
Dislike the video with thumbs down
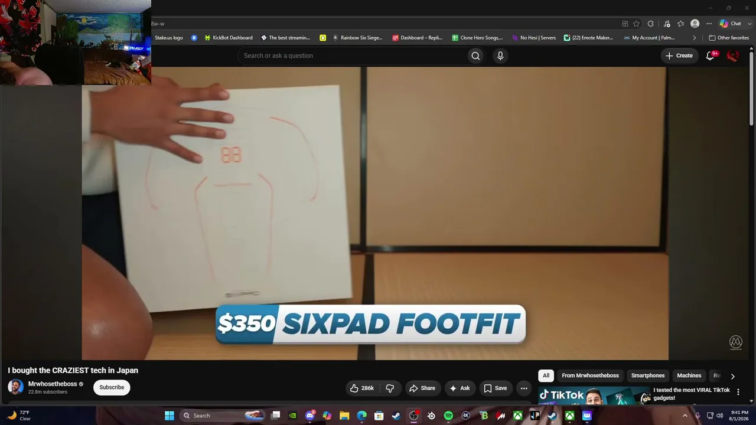pyautogui.click(x=390, y=388)
